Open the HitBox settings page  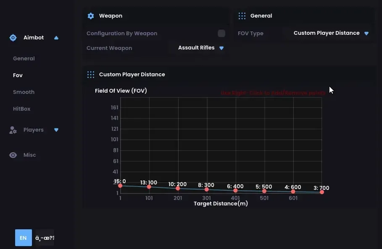(x=22, y=109)
